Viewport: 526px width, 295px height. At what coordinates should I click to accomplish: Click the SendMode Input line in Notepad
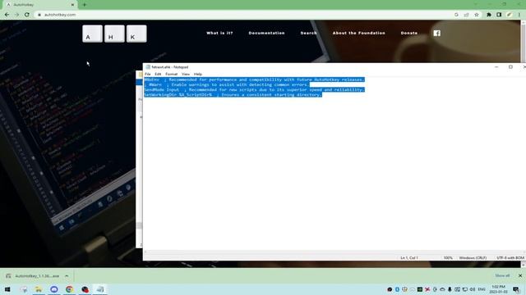254,89
